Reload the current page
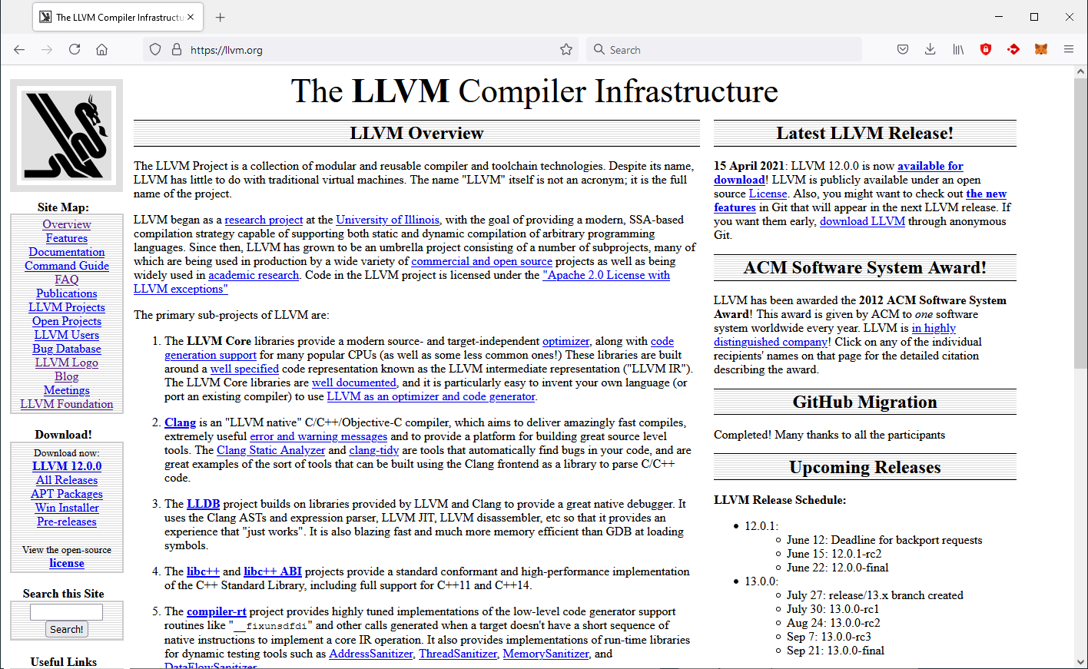 pyautogui.click(x=74, y=49)
